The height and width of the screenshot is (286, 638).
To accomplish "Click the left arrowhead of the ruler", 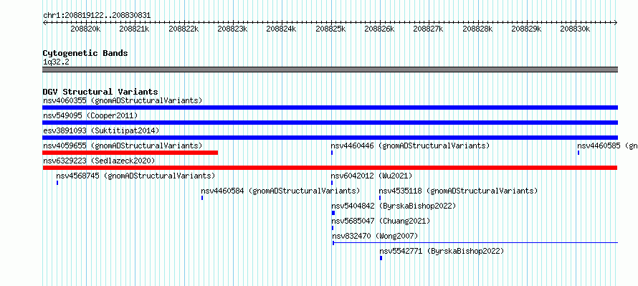I will click(44, 22).
